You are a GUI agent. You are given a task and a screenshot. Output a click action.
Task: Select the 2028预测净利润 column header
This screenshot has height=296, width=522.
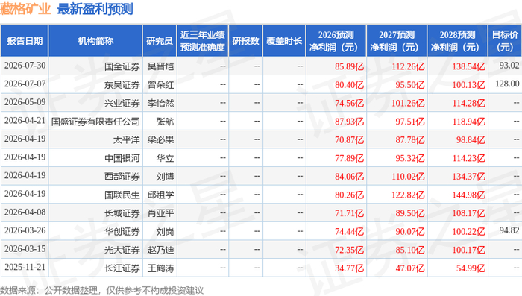pos(458,40)
